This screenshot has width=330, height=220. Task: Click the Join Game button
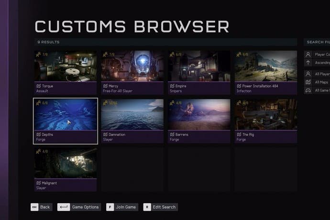[122, 207]
